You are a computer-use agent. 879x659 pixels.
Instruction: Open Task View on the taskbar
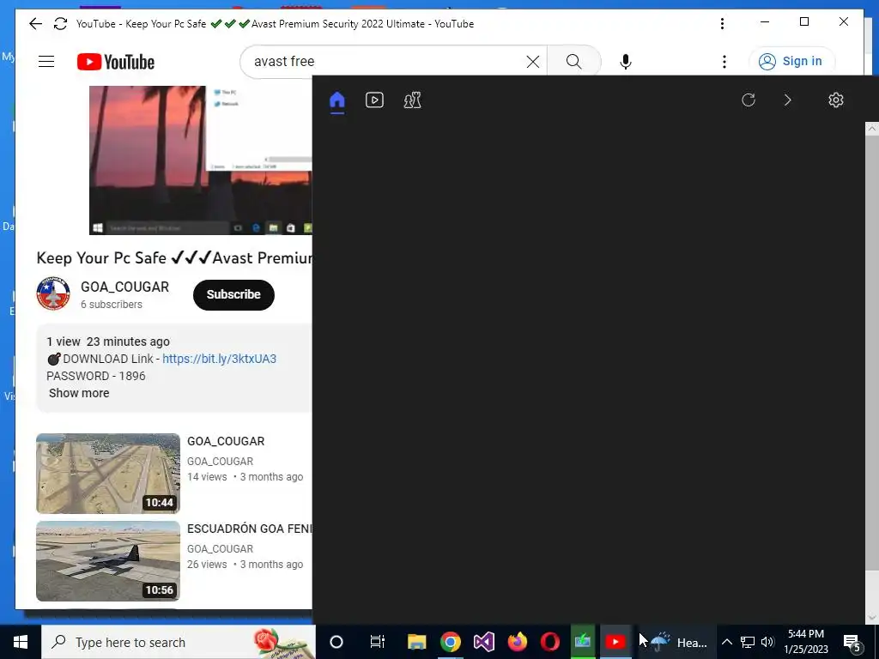tap(378, 642)
